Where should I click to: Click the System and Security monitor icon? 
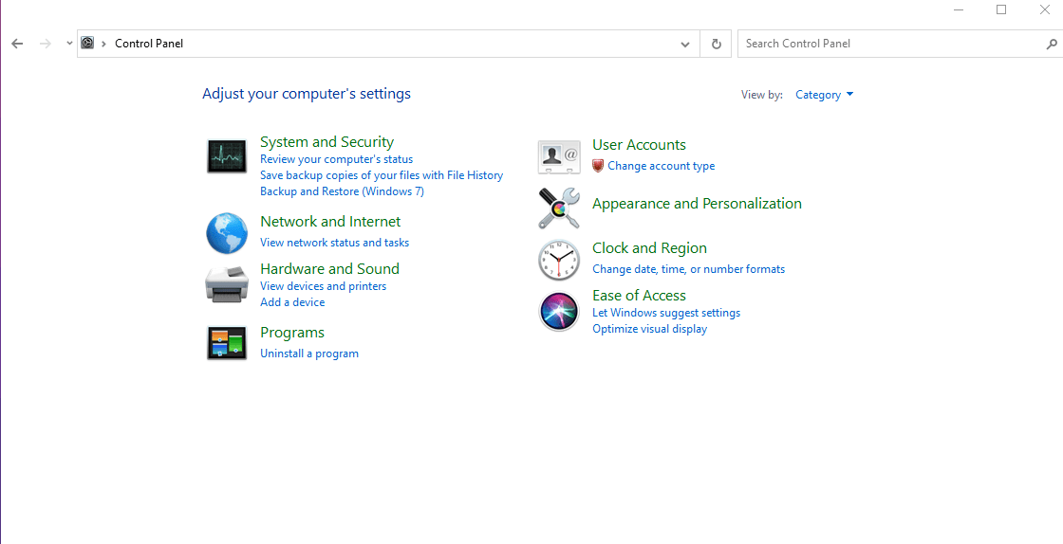(x=227, y=156)
